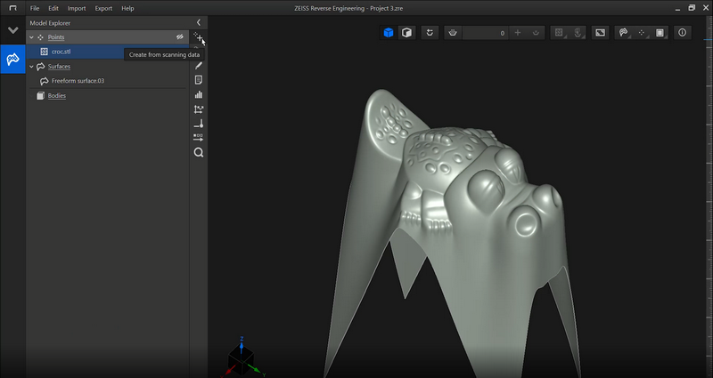Click the reset view rotation icon
713x378 pixels.
click(x=430, y=33)
